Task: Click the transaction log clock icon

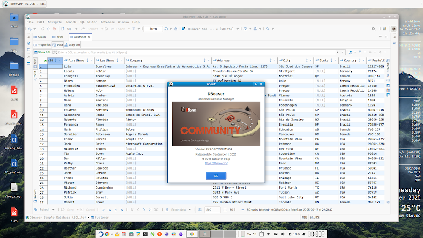Action: [165, 29]
